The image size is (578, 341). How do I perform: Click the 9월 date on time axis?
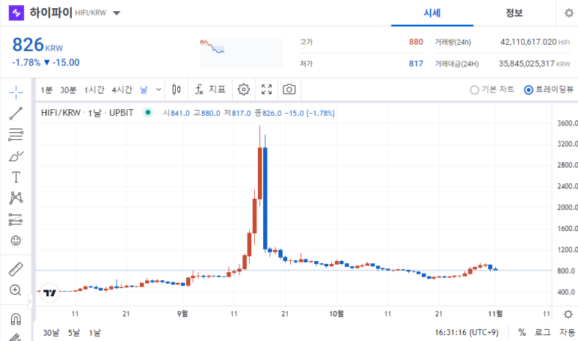click(182, 314)
